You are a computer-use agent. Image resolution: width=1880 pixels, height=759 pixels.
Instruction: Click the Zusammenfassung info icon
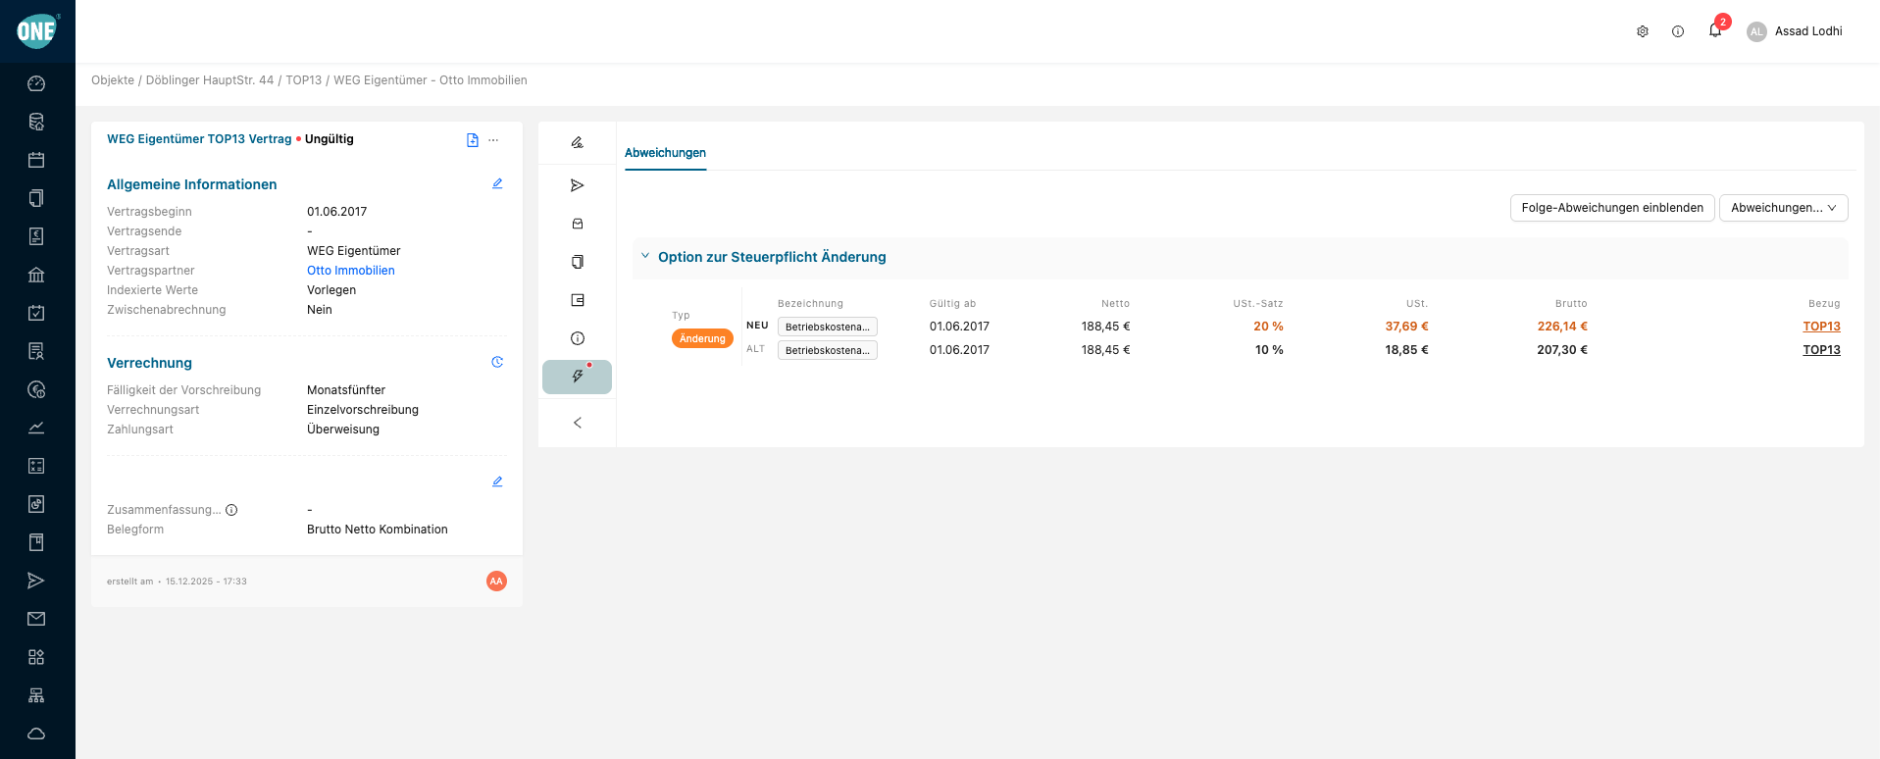(x=231, y=510)
